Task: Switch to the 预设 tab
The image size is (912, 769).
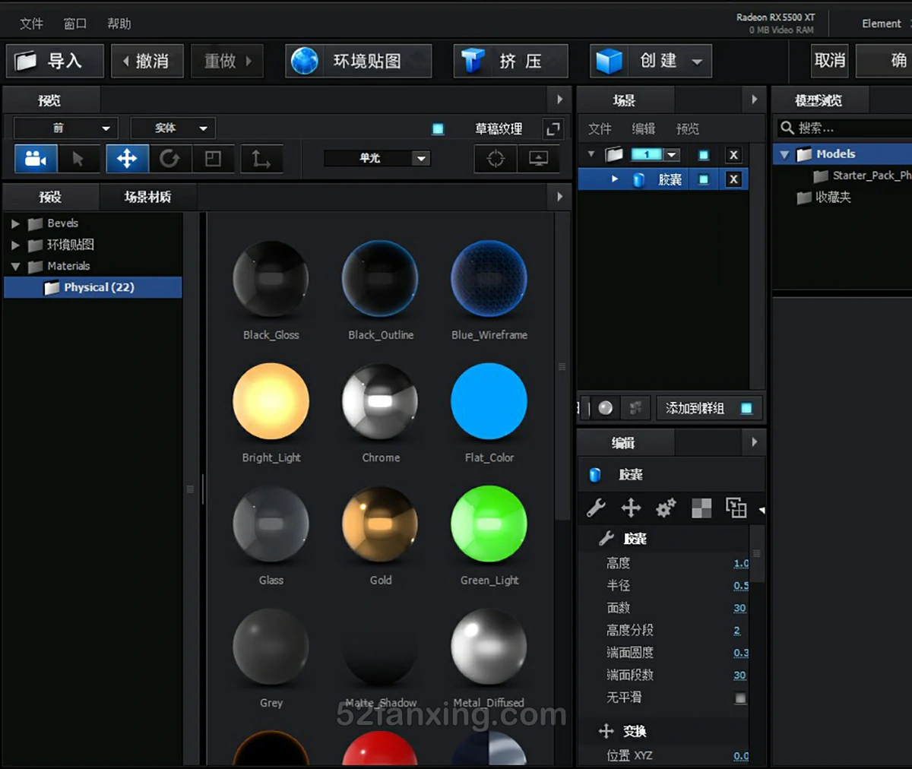Action: (x=50, y=197)
